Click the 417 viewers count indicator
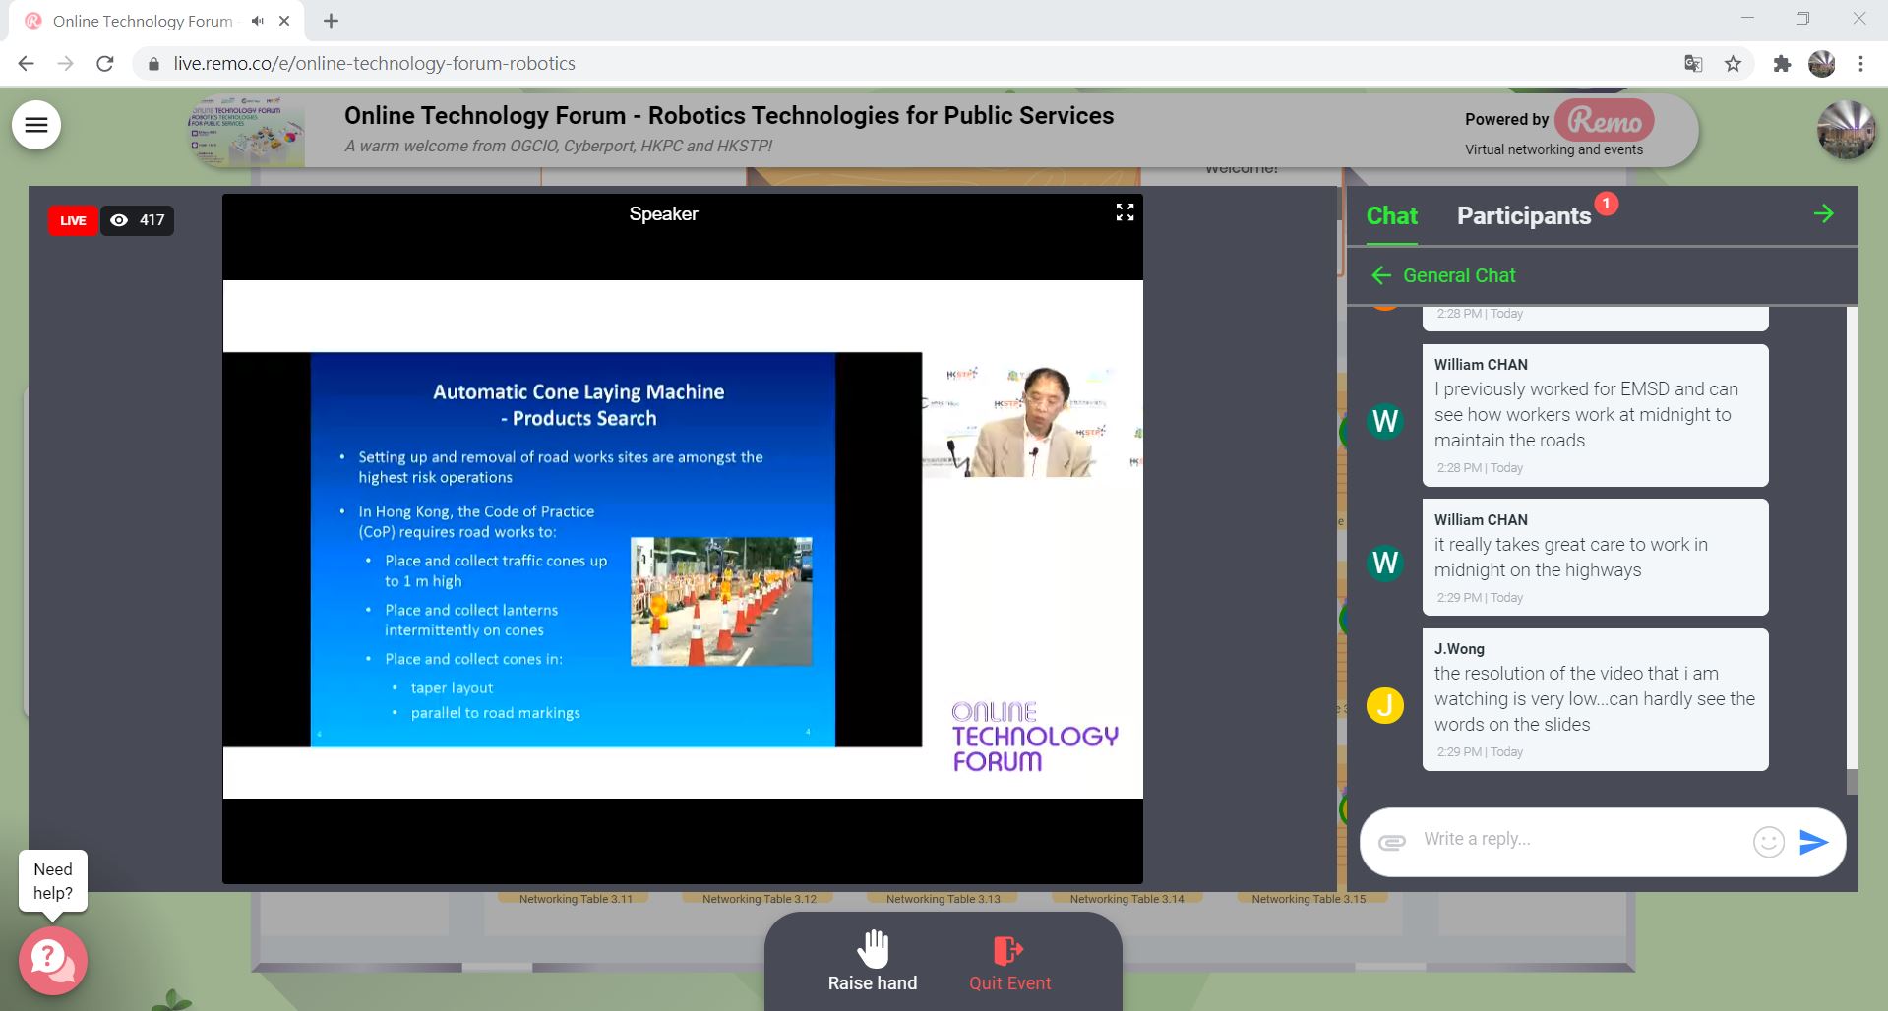Viewport: 1888px width, 1011px height. pyautogui.click(x=138, y=220)
